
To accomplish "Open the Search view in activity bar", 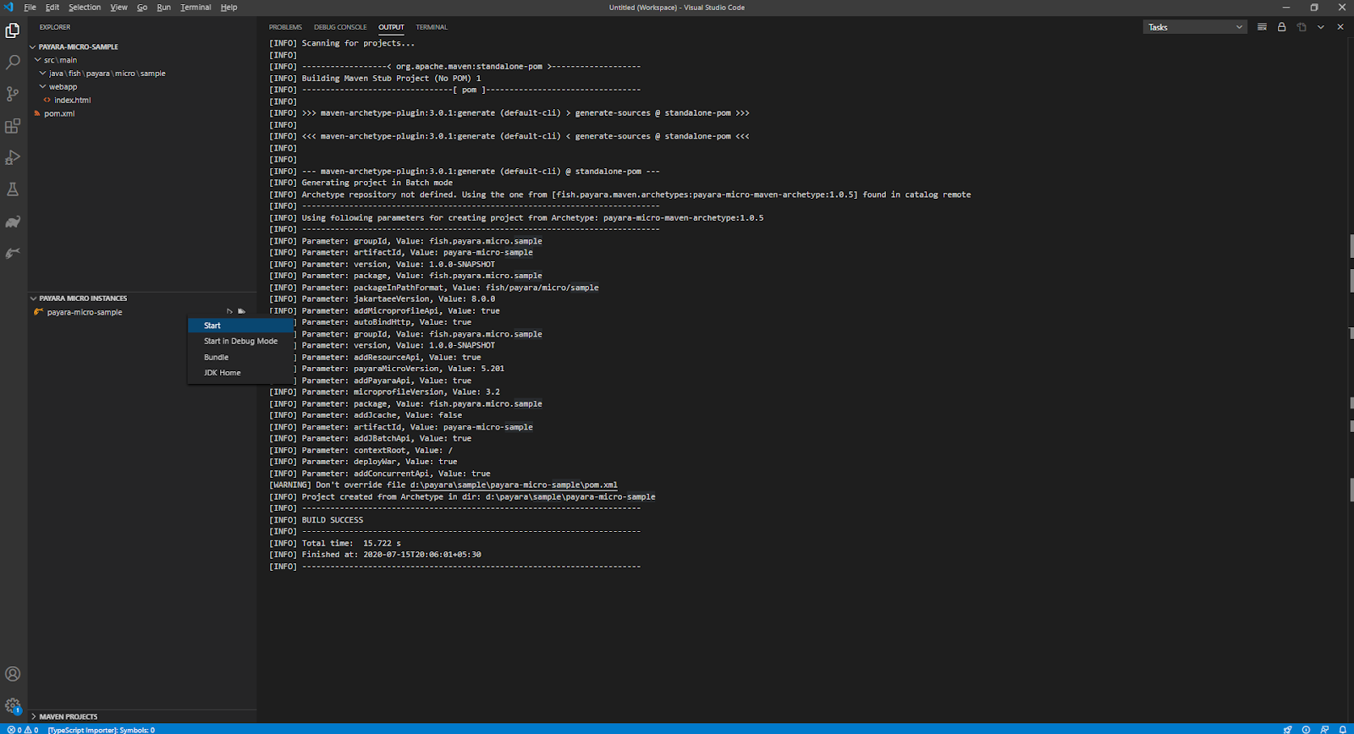I will pyautogui.click(x=13, y=63).
